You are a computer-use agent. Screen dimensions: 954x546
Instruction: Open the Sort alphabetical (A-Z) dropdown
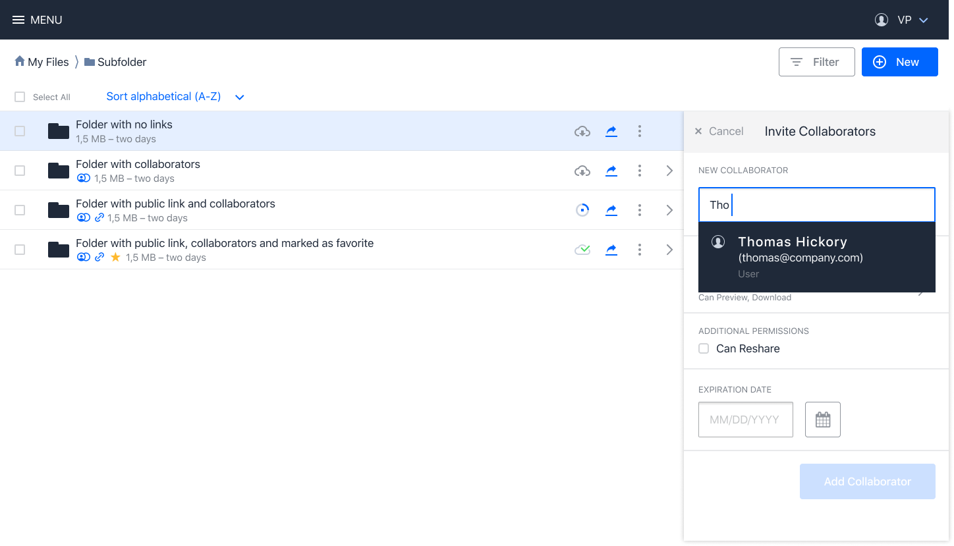coord(175,97)
